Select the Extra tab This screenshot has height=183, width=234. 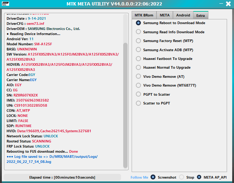201,15
